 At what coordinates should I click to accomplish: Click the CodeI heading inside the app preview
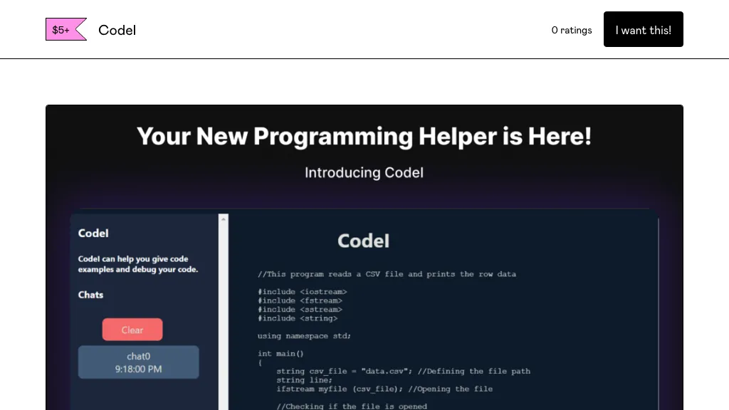point(363,241)
